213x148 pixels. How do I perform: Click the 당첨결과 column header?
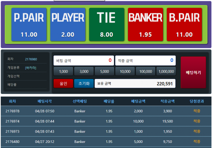(x=197, y=101)
